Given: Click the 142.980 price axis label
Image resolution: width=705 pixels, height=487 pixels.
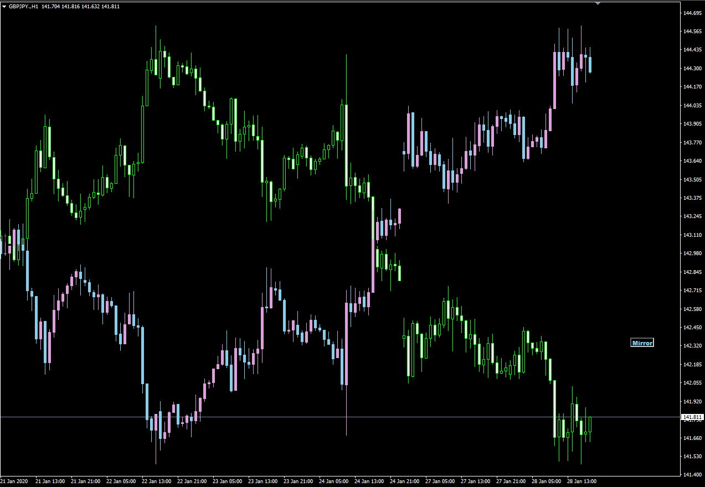Looking at the screenshot, I should [x=693, y=253].
